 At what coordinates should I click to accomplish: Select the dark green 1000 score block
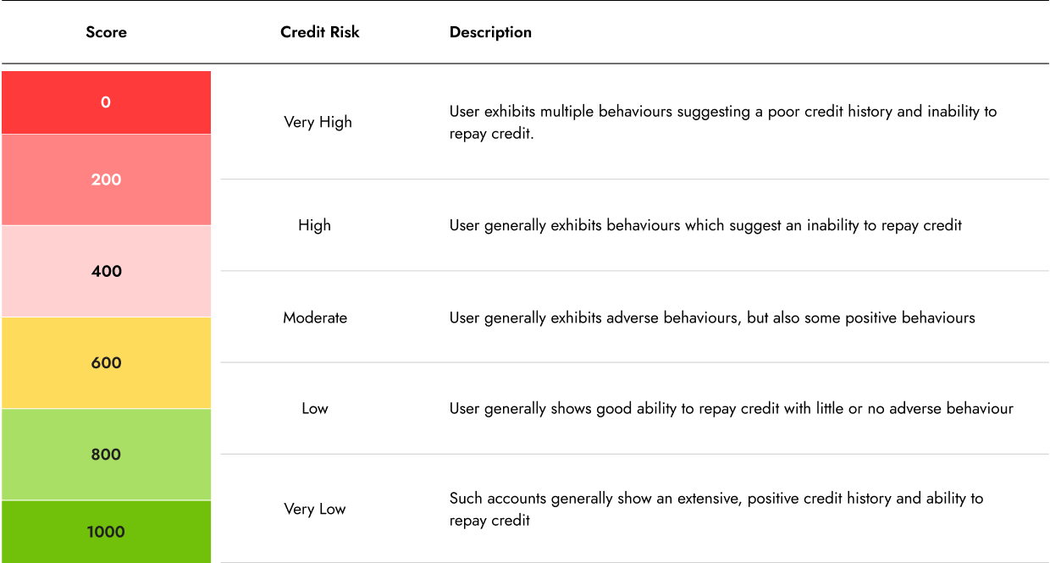(x=106, y=532)
